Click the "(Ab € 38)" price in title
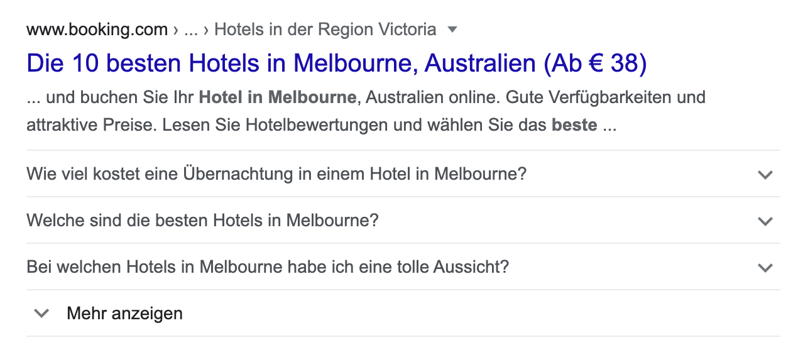 point(595,63)
